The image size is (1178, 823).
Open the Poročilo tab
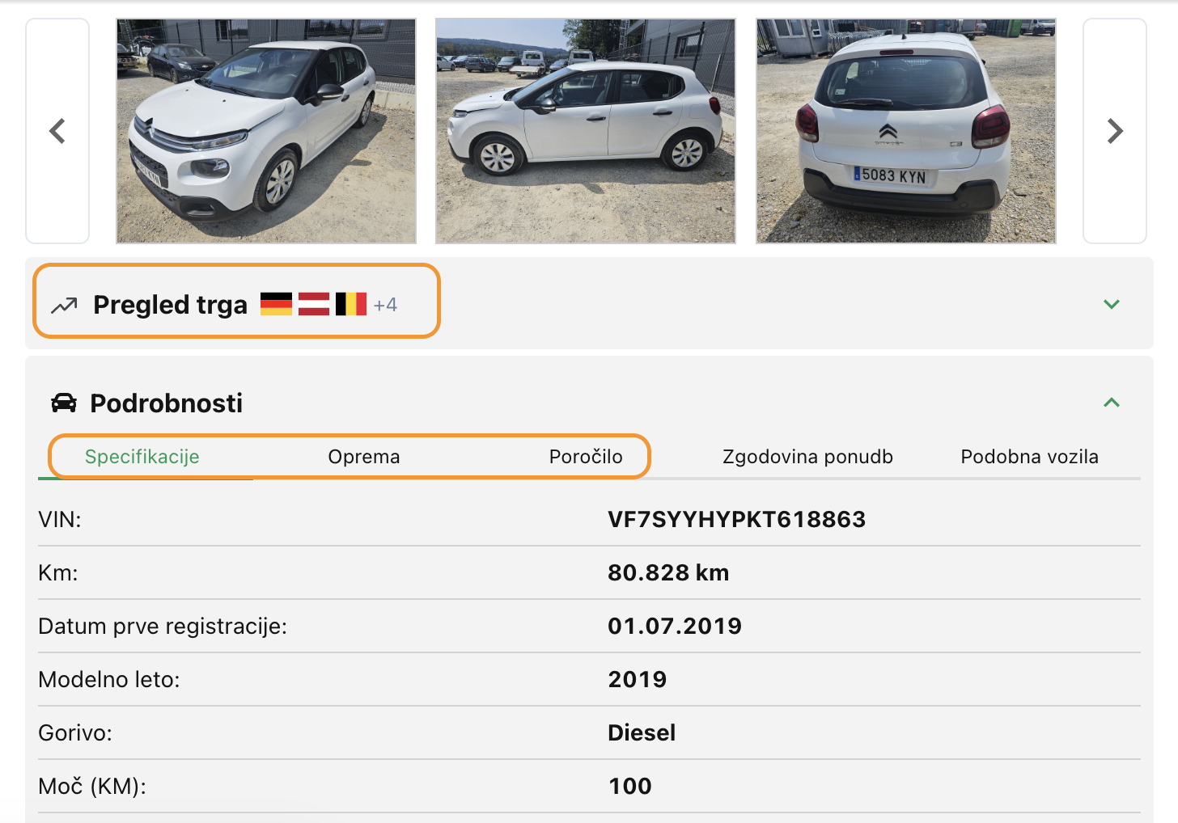pyautogui.click(x=586, y=457)
